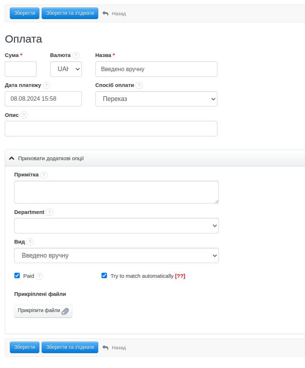Screen dimensions: 305x368
Task: Click help icon next to Примітка
Action: pyautogui.click(x=44, y=175)
